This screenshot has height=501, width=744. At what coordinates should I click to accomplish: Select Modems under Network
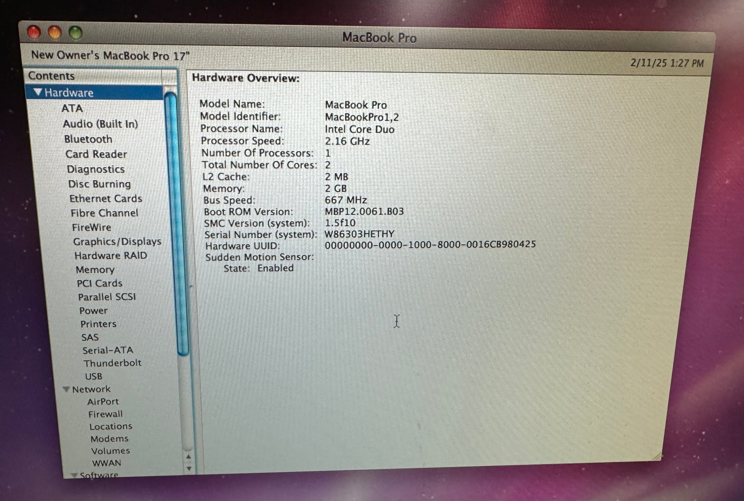point(109,439)
